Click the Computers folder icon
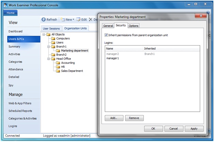 tap(53, 38)
